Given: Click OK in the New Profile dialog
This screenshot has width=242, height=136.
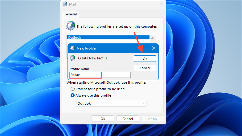Looking at the screenshot, I should point(145,59).
